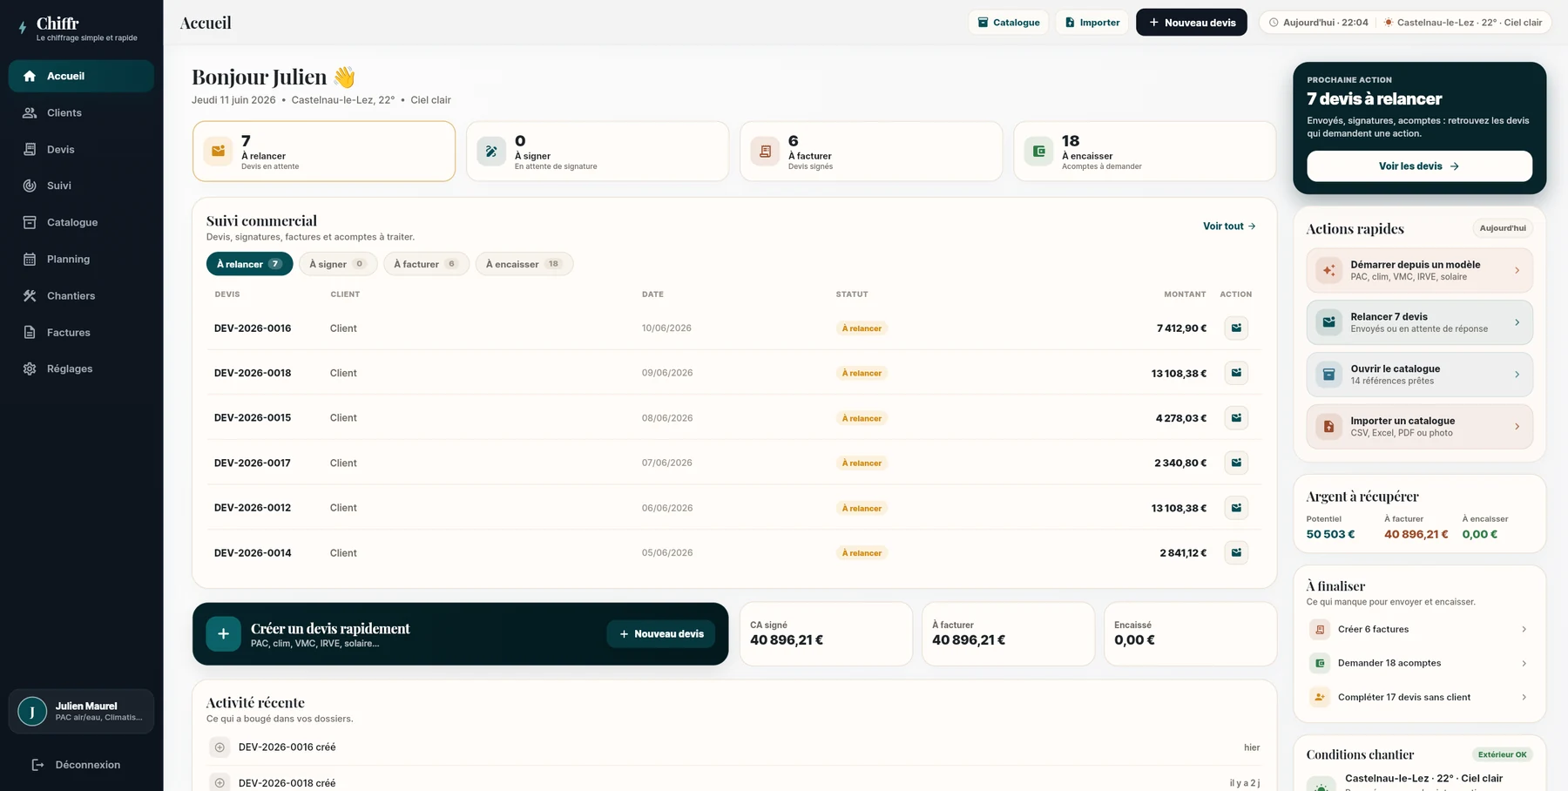Click the icon for Ouvrir le catalogue
Screen dimensions: 1568x791
click(1329, 375)
